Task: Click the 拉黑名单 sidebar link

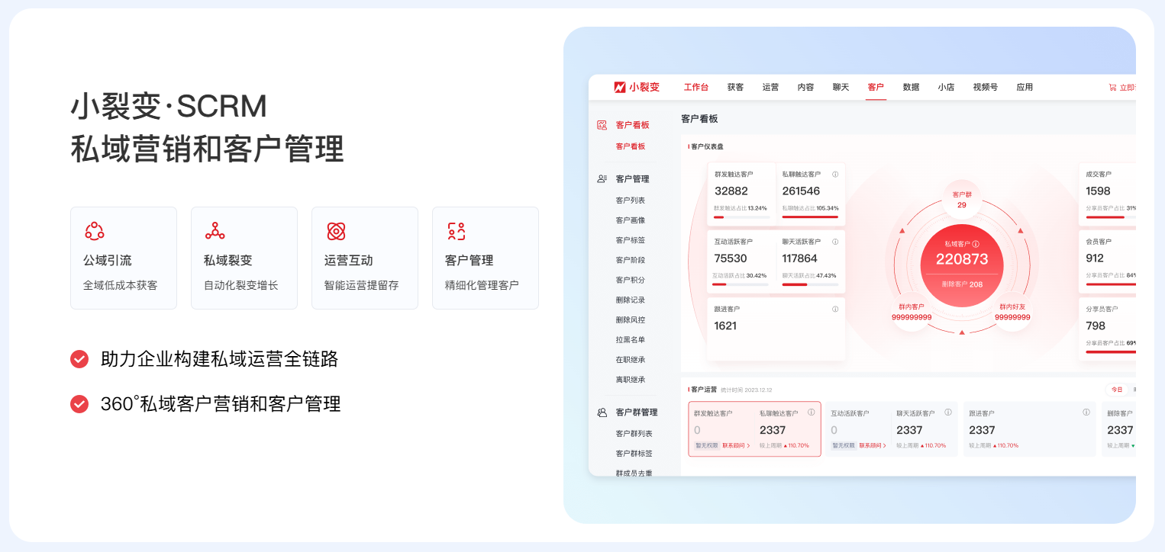Action: (x=631, y=340)
